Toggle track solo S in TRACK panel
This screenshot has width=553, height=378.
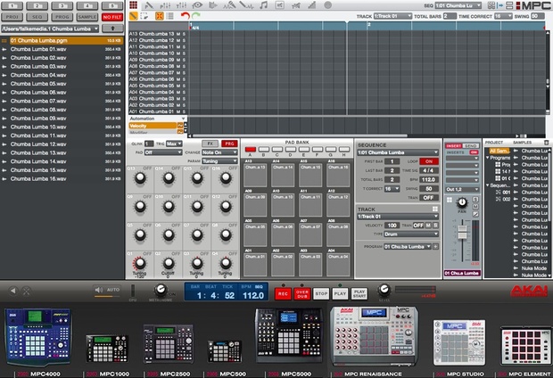point(435,225)
